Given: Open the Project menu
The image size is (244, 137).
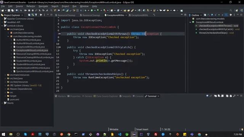Looking at the screenshot, I should 65,6.
